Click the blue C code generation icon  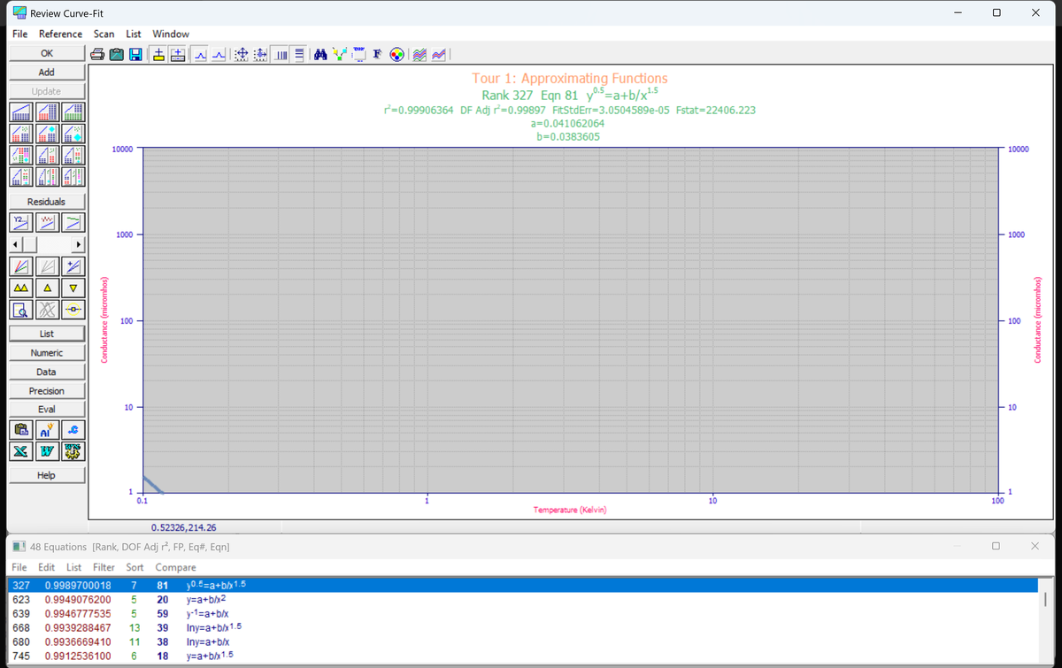pos(74,431)
